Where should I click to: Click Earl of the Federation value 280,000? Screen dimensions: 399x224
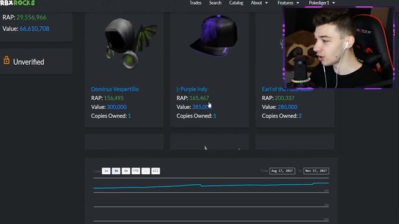(287, 107)
